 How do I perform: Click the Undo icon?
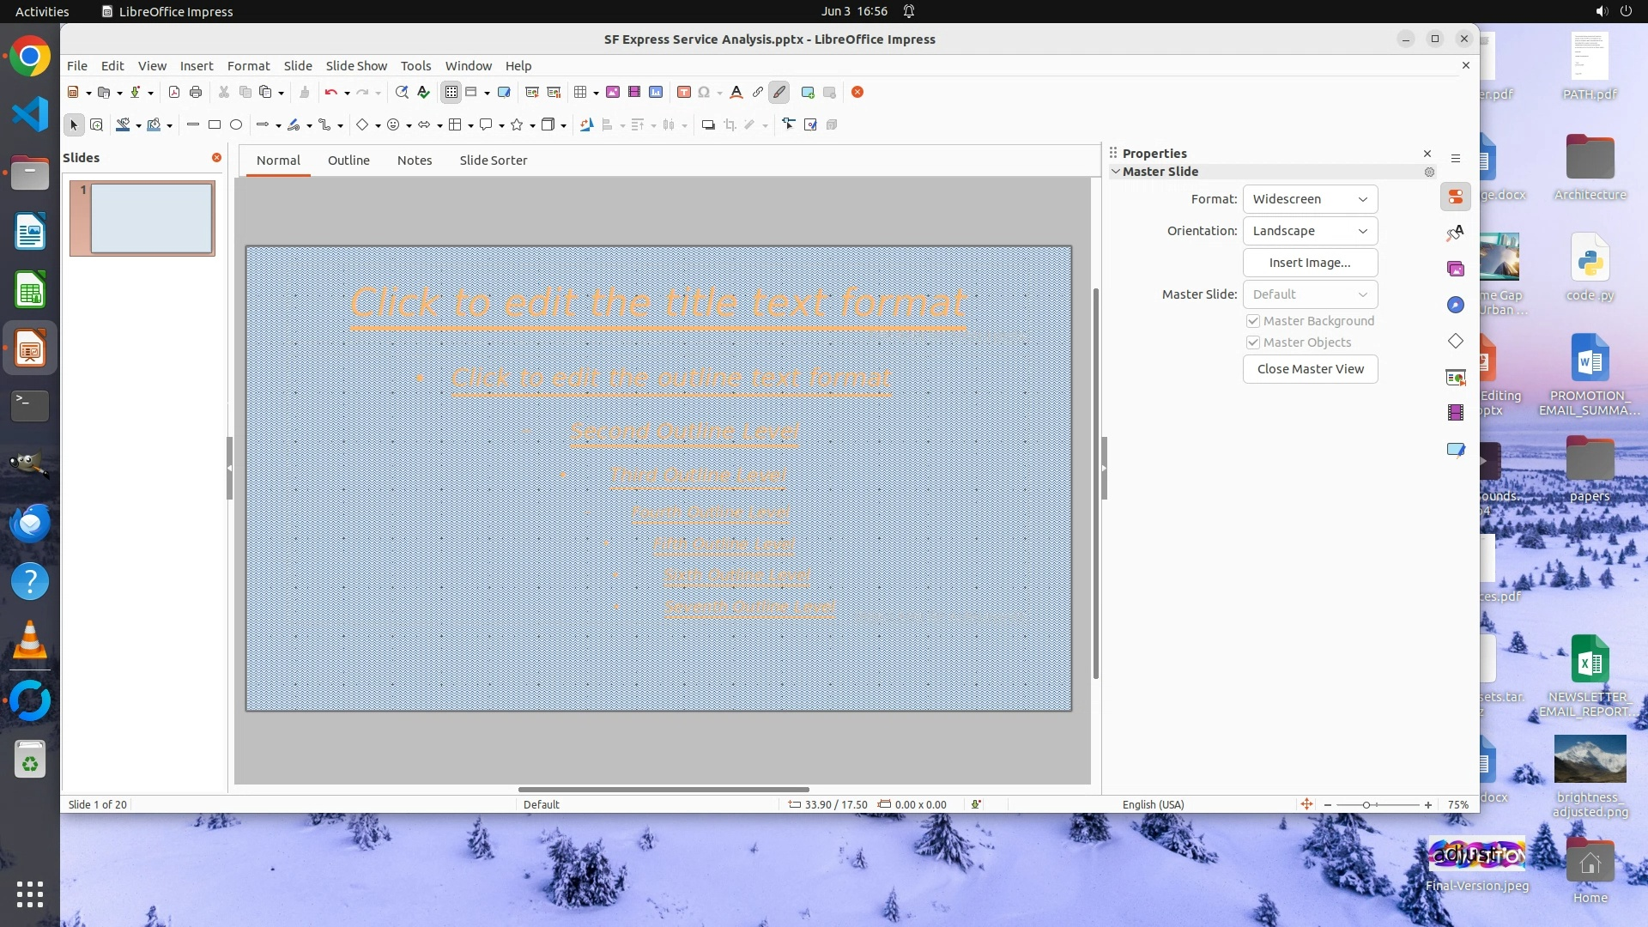click(330, 93)
